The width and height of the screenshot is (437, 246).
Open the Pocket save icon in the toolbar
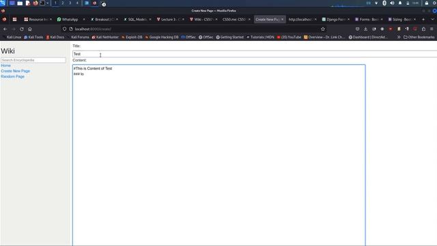357,29
